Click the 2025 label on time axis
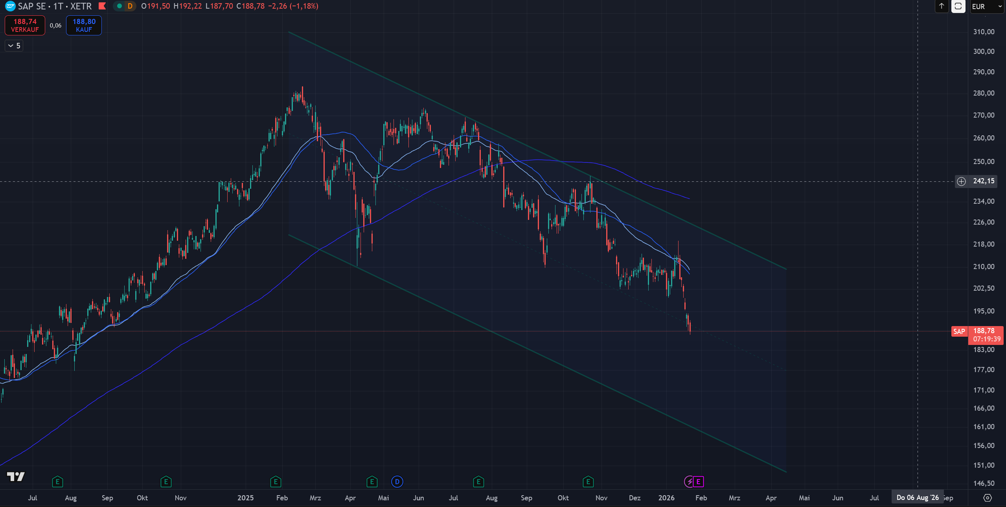Screen dimensions: 1006x507 click(x=245, y=498)
